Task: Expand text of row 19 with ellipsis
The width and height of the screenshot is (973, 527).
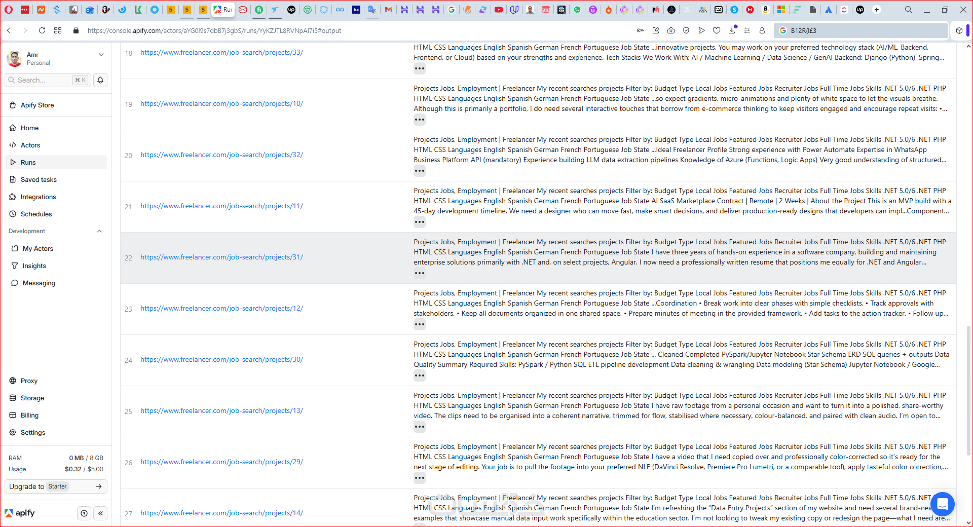Action: (420, 120)
